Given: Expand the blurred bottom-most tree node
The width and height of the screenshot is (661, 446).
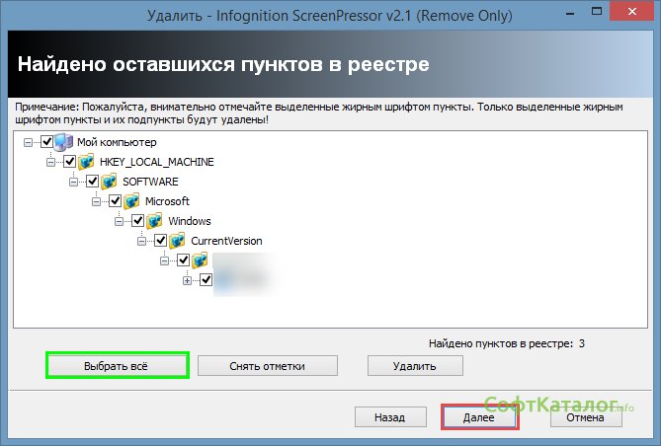Looking at the screenshot, I should click(187, 280).
